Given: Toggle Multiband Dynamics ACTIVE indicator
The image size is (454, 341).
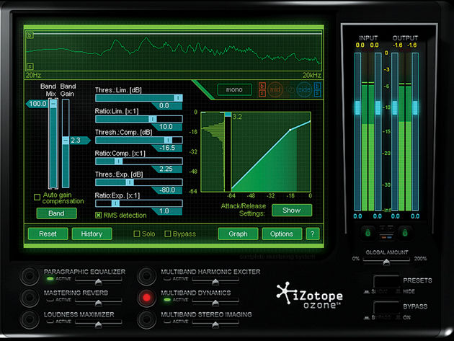Looking at the screenshot, I should click(x=167, y=300).
